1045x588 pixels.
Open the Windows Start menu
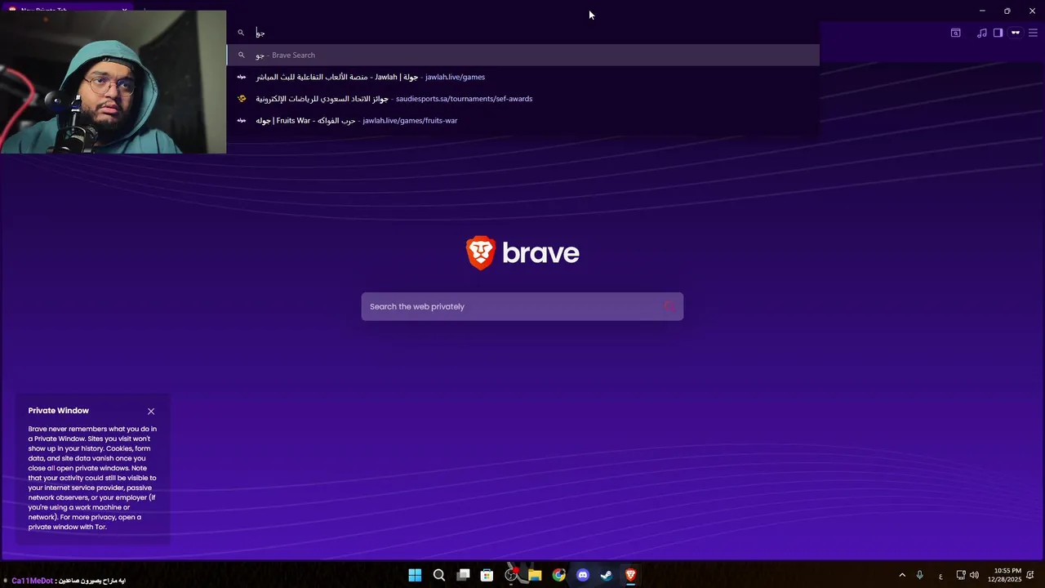[x=415, y=575]
